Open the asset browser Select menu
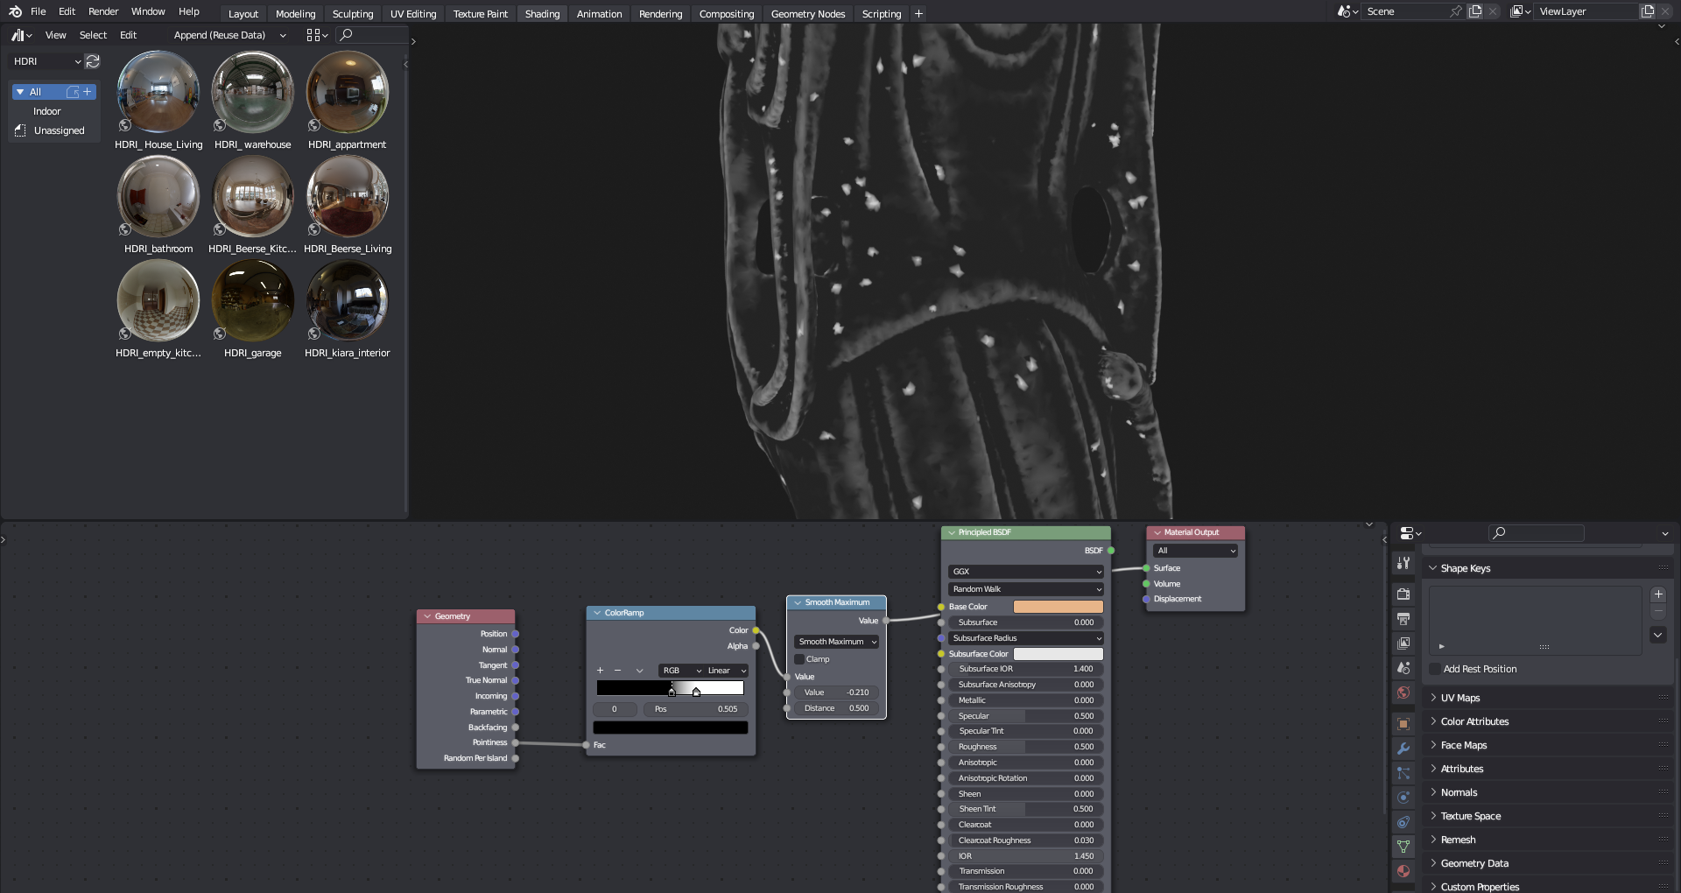Viewport: 1681px width, 893px height. click(x=93, y=35)
